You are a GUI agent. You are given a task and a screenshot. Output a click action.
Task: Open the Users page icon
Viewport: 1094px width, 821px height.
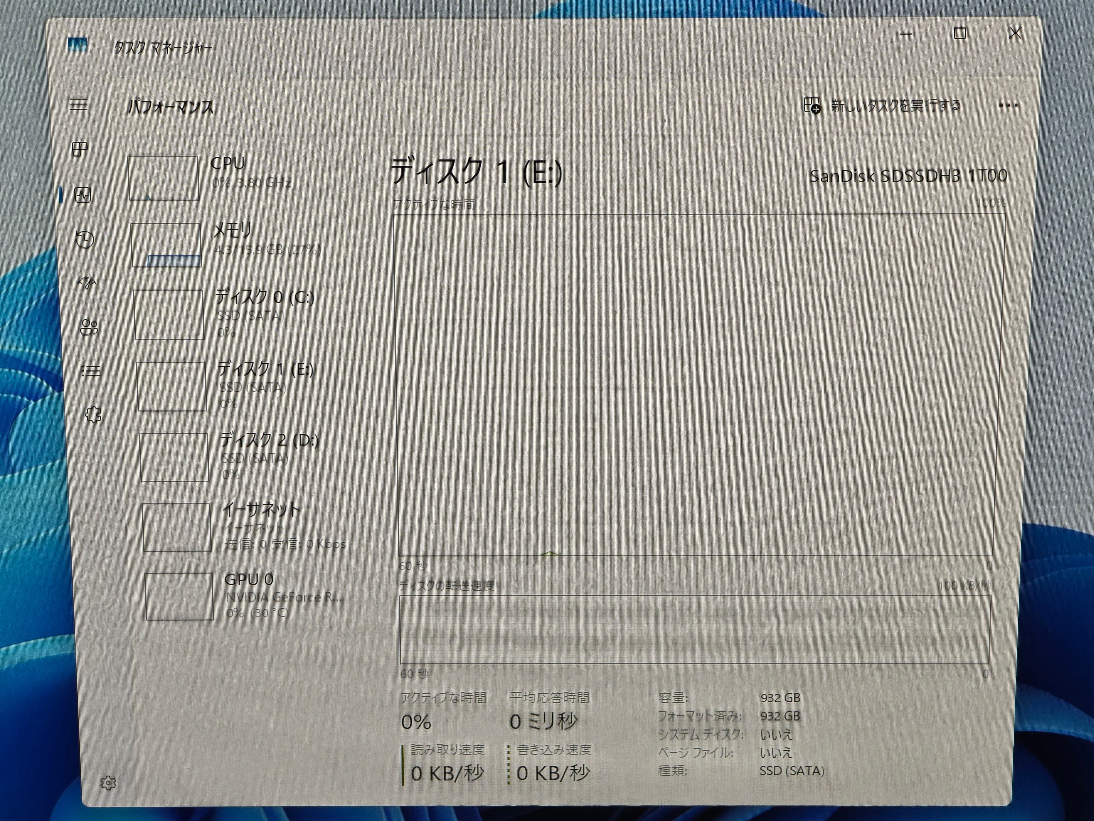[x=89, y=327]
